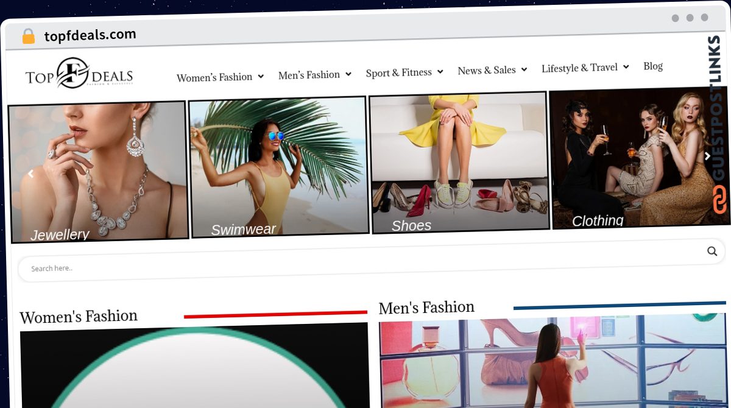Expand the Lifestyle & Travel dropdown arrow
Viewport: 731px width, 408px height.
626,66
